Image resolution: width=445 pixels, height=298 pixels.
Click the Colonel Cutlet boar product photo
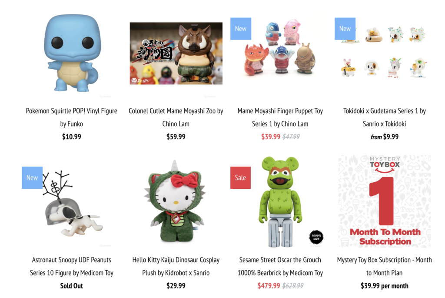[176, 54]
